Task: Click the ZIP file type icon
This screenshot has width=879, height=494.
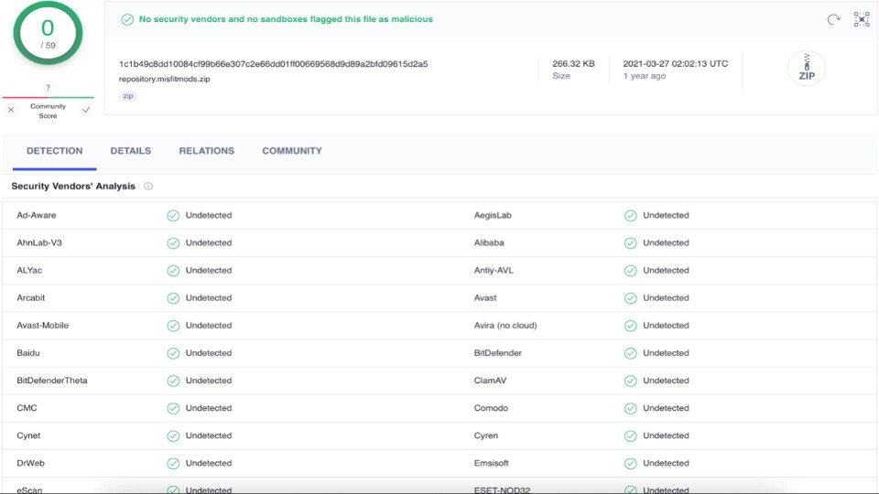Action: pyautogui.click(x=807, y=68)
